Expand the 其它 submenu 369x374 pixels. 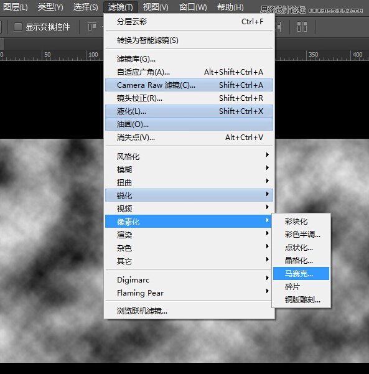pos(189,261)
